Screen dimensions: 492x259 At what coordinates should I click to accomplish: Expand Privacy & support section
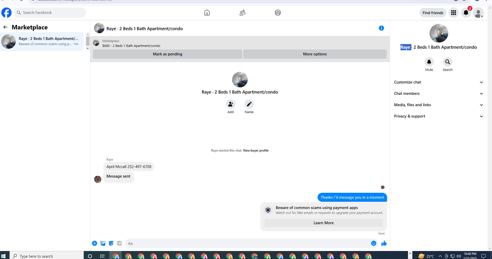click(438, 116)
